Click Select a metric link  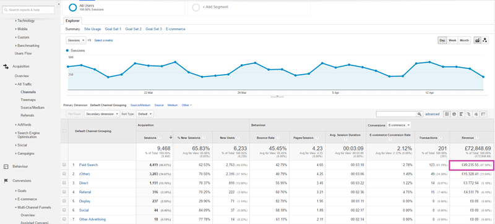tap(103, 40)
